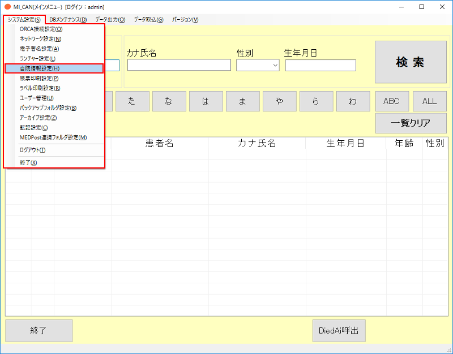Filter patients by the な kana button
This screenshot has height=354, width=453.
coord(169,101)
